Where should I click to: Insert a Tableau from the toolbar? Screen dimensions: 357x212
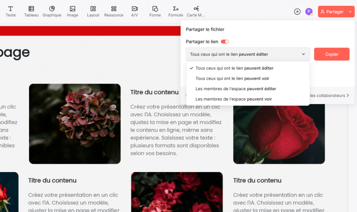click(31, 9)
